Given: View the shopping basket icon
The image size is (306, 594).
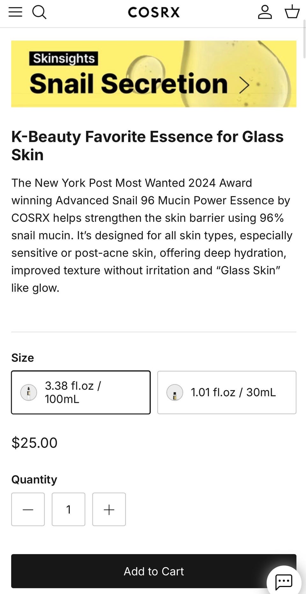Looking at the screenshot, I should tap(292, 12).
